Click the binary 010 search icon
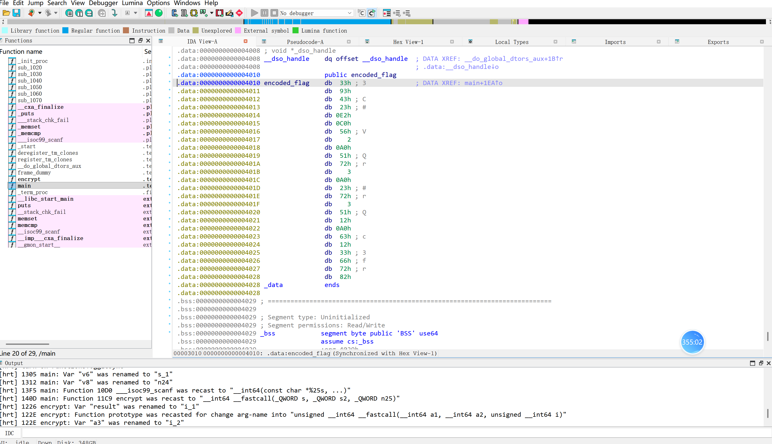This screenshot has width=772, height=444. pos(89,13)
